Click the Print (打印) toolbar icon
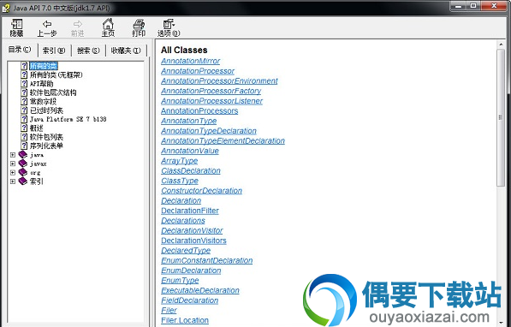 tap(139, 27)
